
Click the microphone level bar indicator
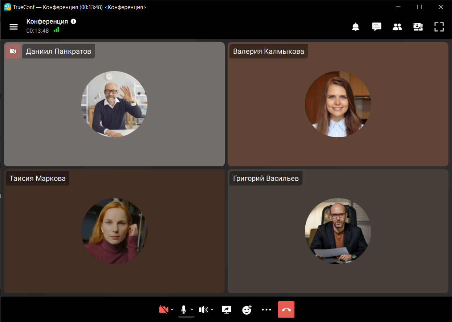tap(186, 317)
